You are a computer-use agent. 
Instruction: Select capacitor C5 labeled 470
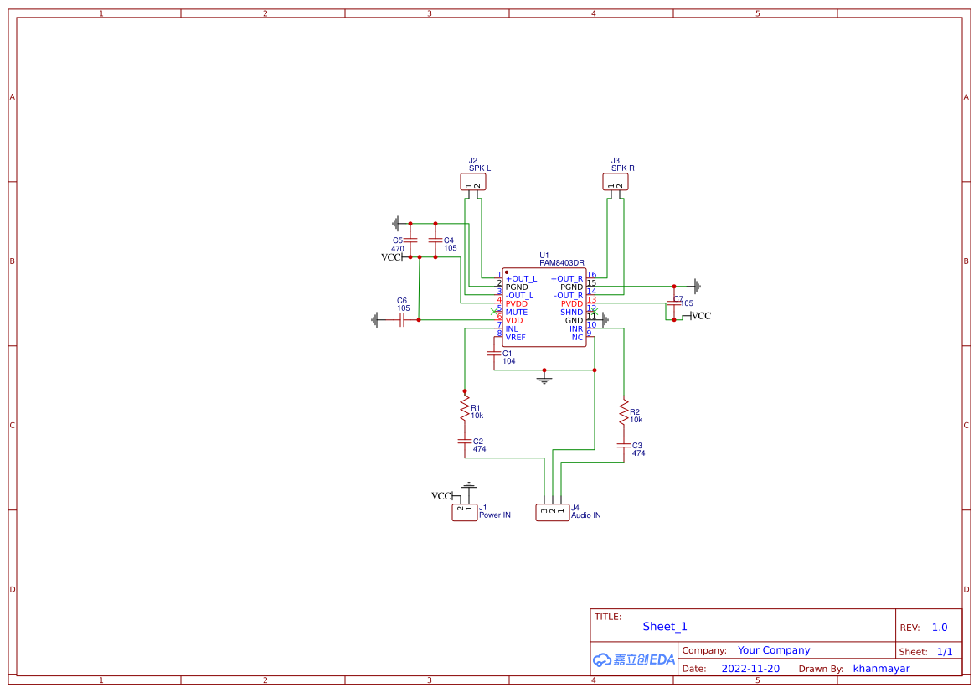point(409,240)
